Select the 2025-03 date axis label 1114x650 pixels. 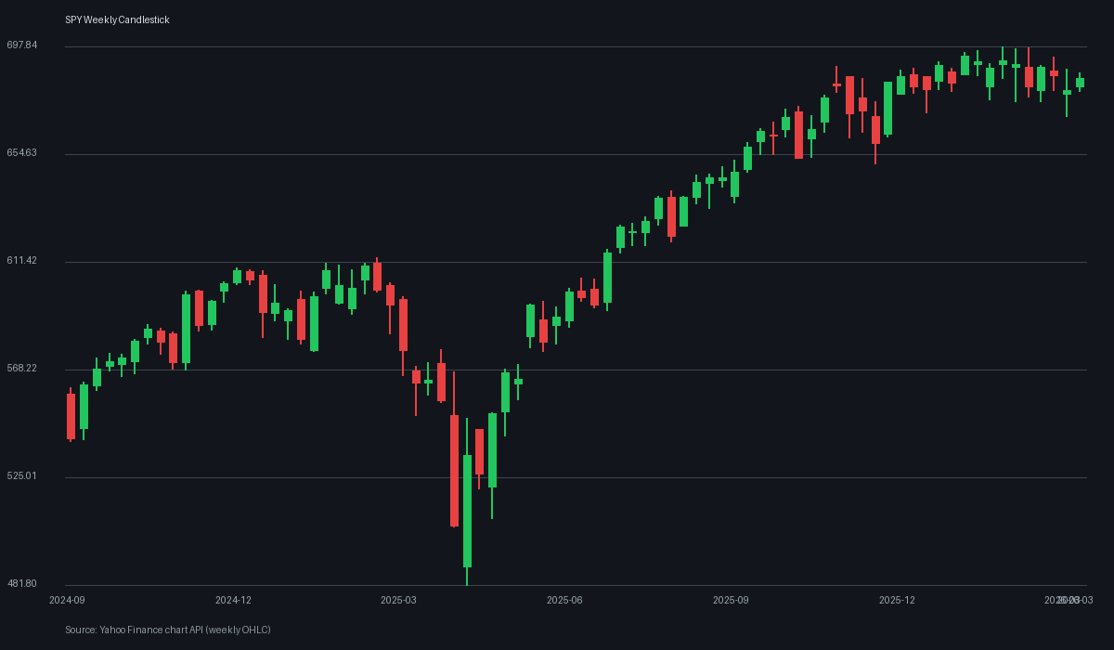[x=399, y=600]
